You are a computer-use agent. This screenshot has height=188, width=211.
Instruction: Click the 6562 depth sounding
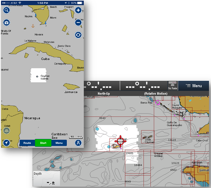coord(173,170)
